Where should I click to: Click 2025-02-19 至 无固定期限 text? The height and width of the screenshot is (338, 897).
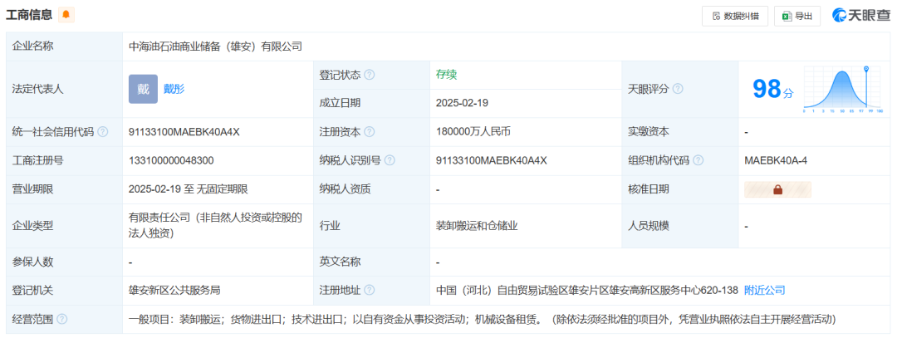point(189,189)
